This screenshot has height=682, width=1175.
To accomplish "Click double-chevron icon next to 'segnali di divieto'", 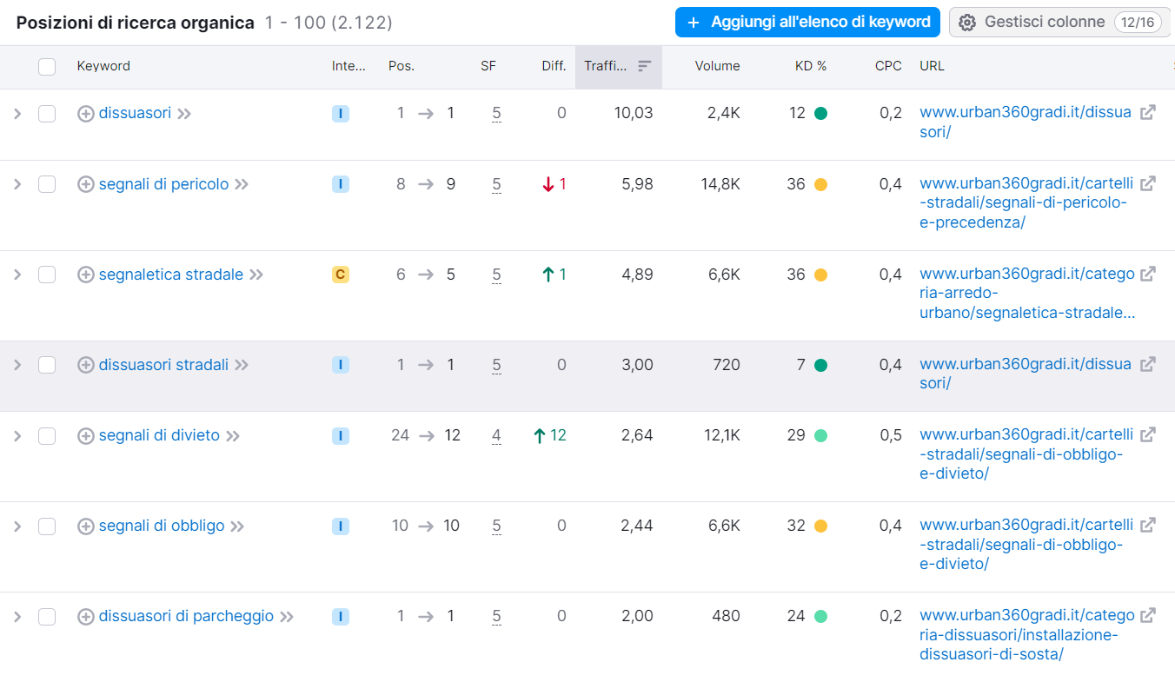I will coord(233,436).
